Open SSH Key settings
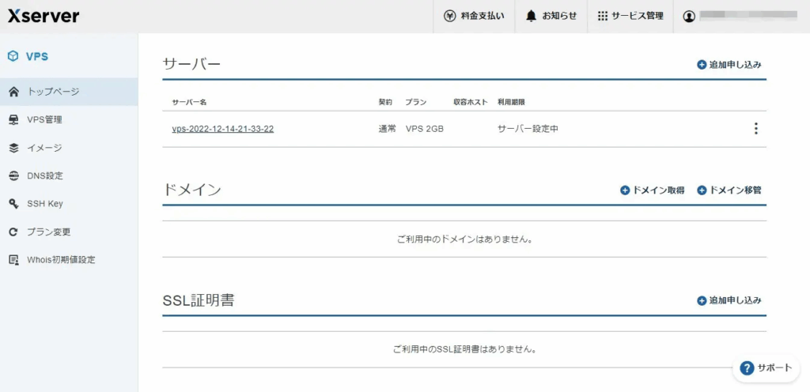This screenshot has height=392, width=810. (44, 204)
